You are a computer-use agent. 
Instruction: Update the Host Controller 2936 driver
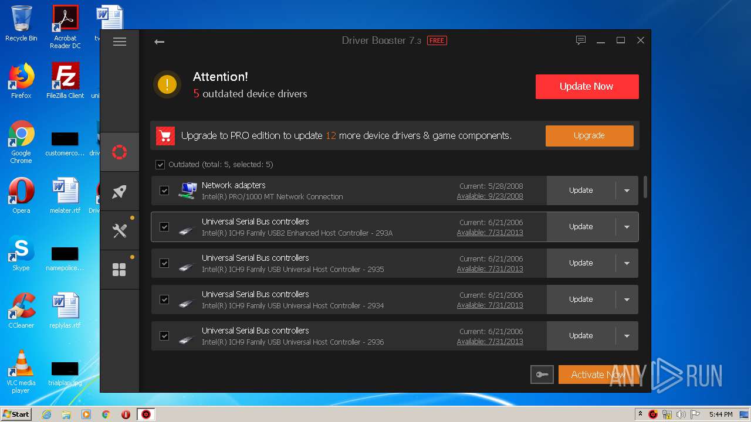(581, 336)
